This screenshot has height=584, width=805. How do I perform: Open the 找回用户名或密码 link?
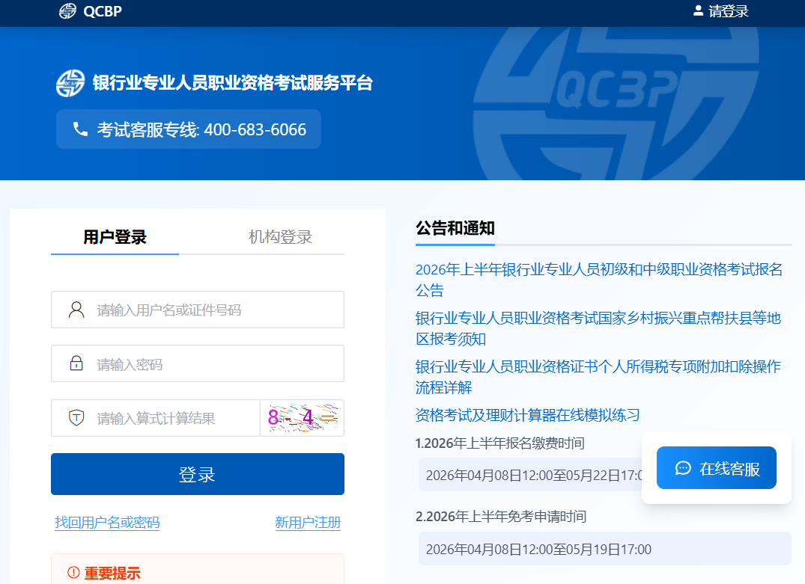[x=107, y=523]
